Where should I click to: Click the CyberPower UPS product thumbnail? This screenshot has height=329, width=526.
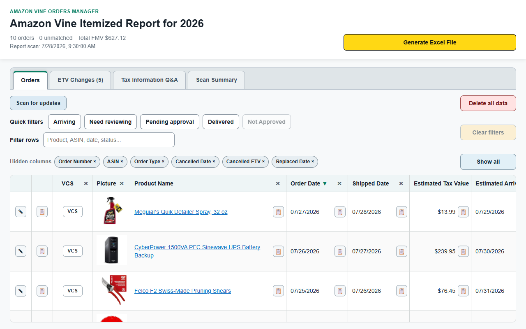(x=111, y=251)
